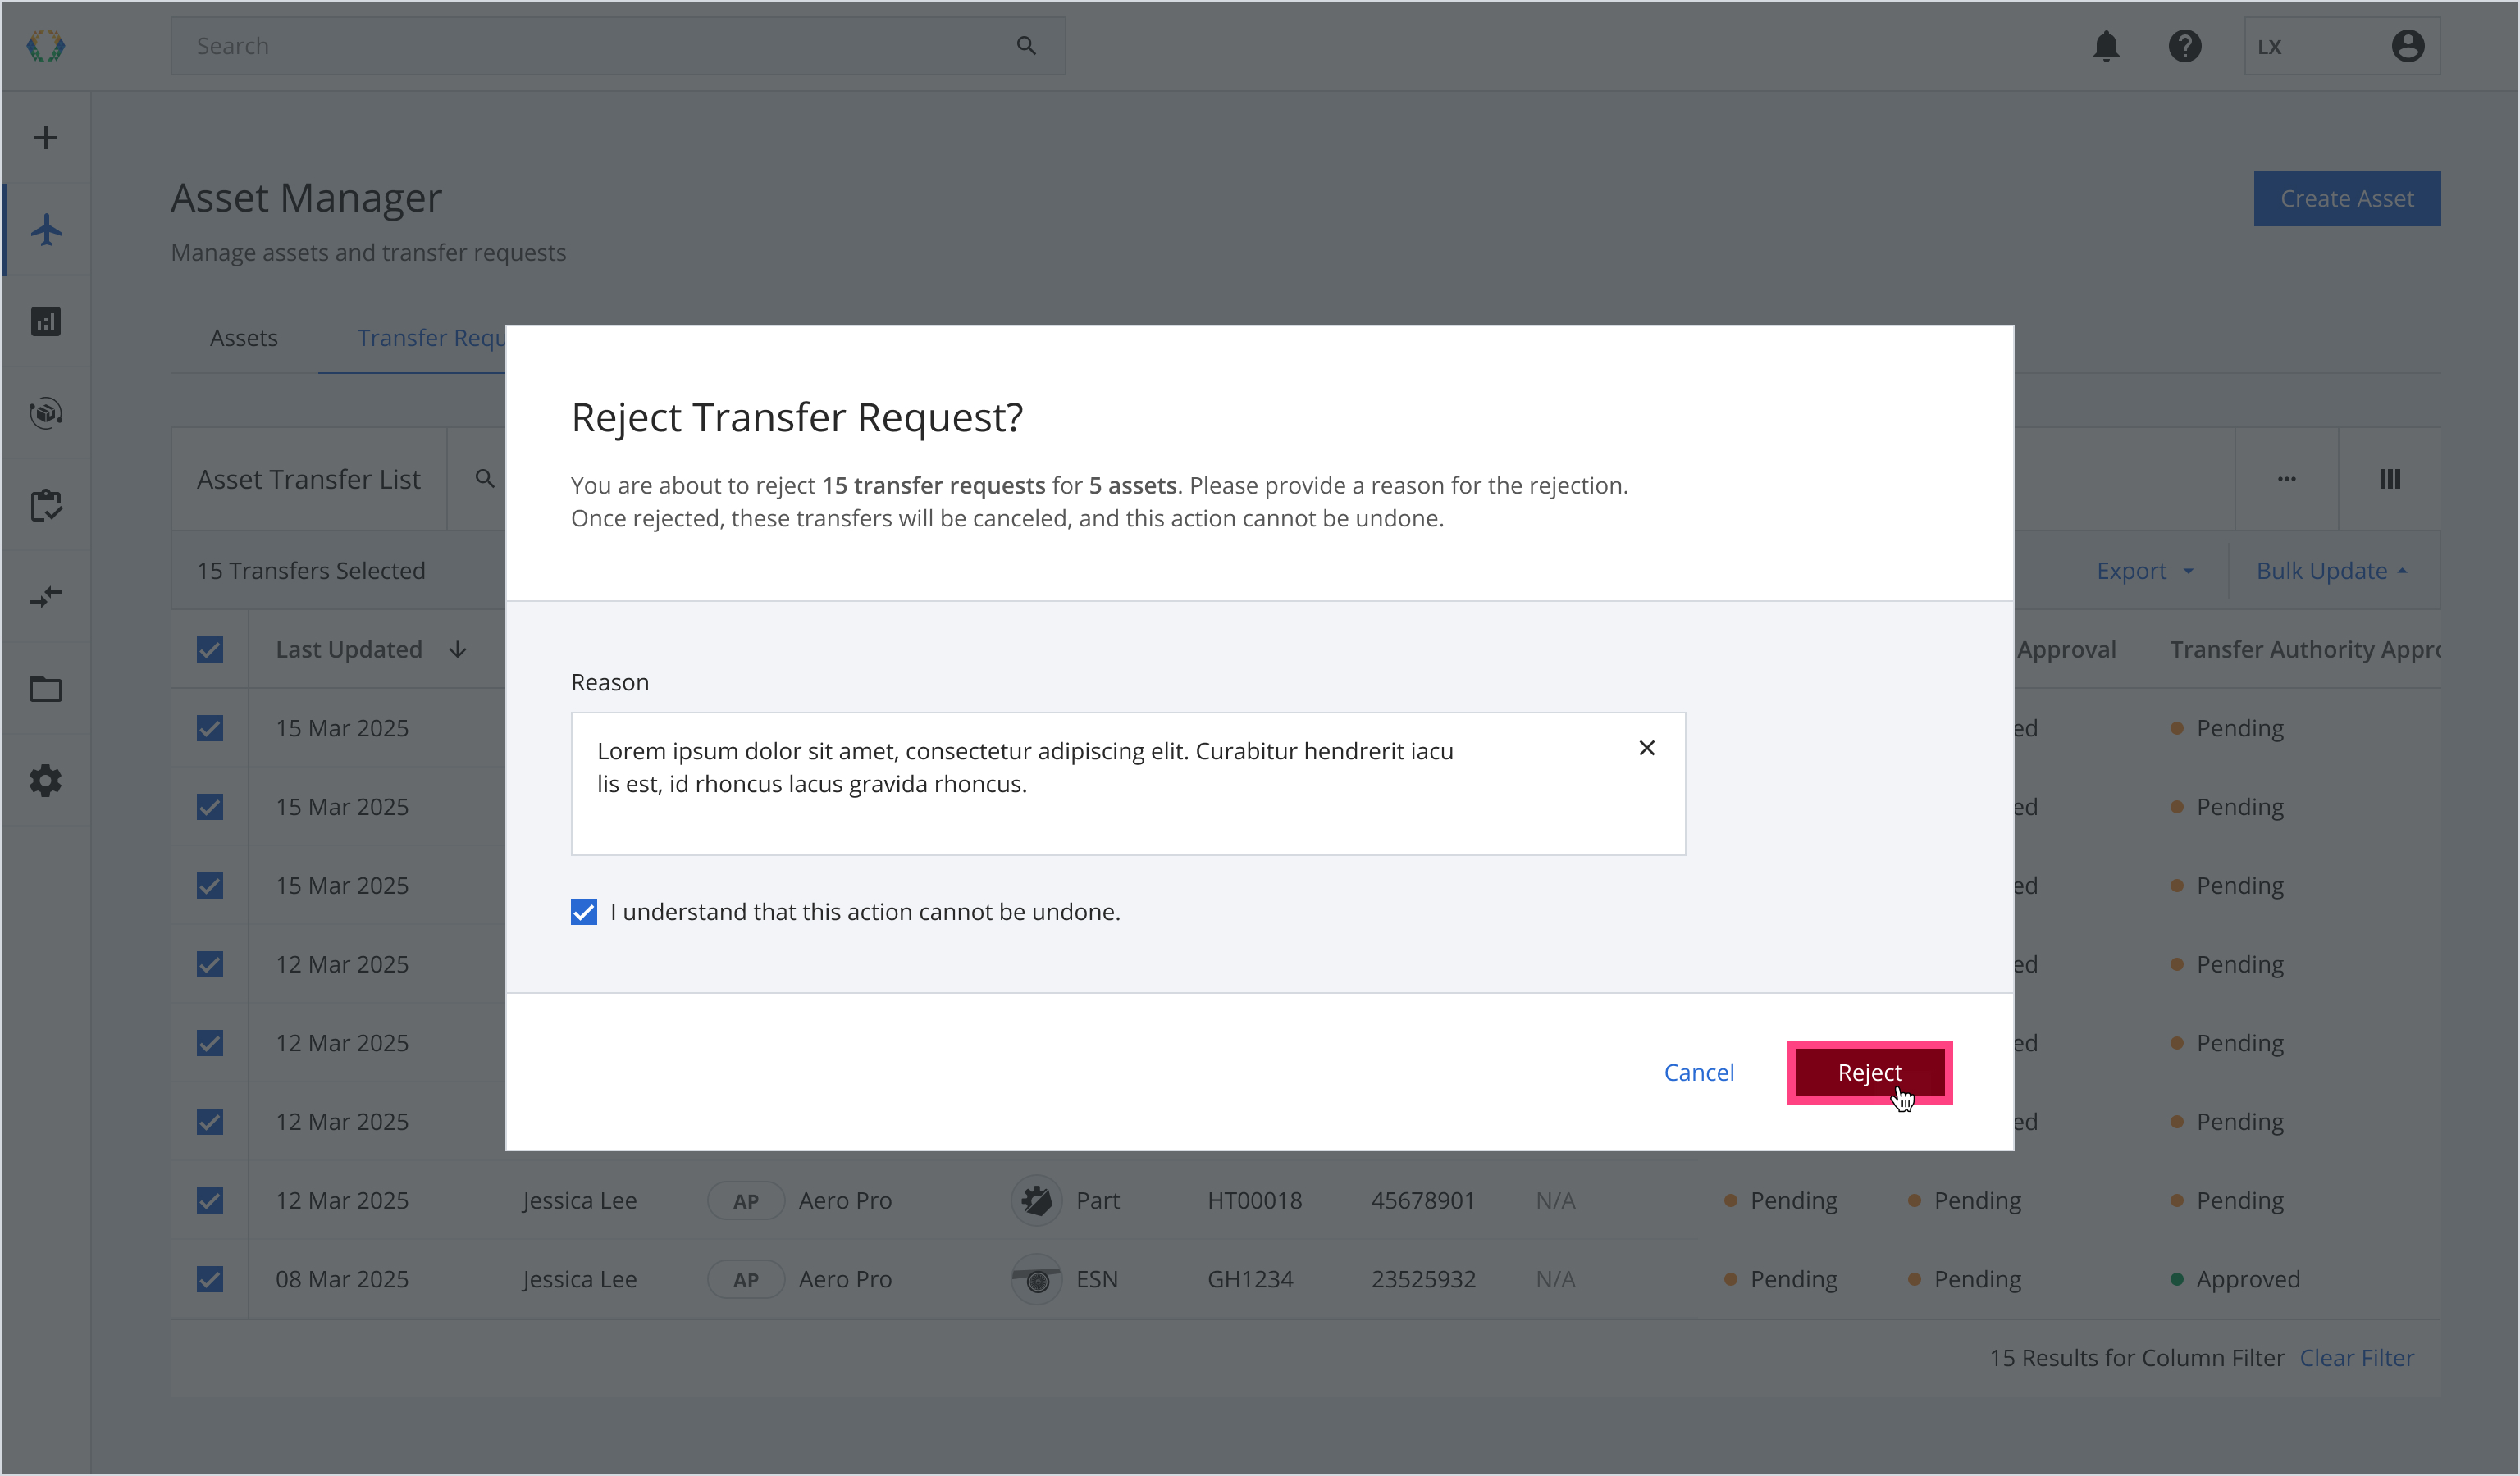This screenshot has width=2520, height=1476.
Task: Click Jessica Lee in the 08 Mar row
Action: (x=580, y=1279)
